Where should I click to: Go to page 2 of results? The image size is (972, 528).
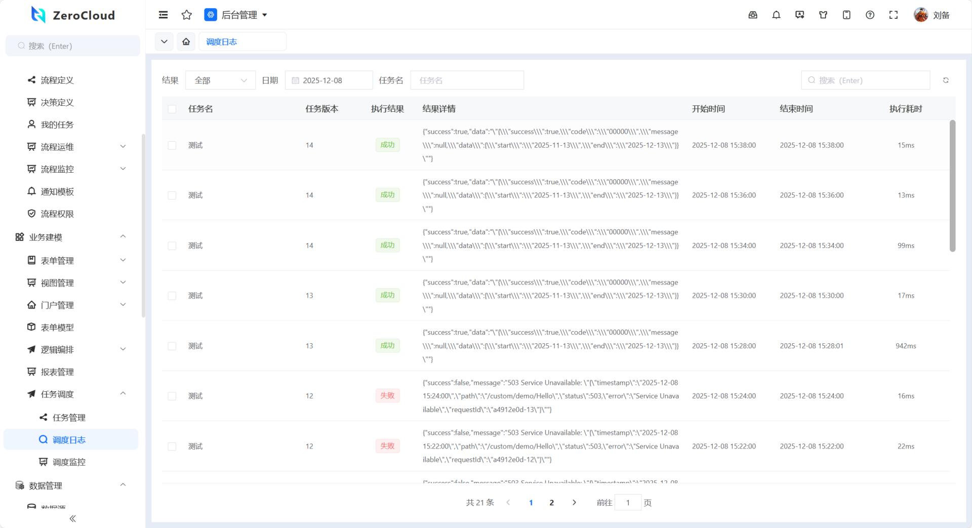551,503
